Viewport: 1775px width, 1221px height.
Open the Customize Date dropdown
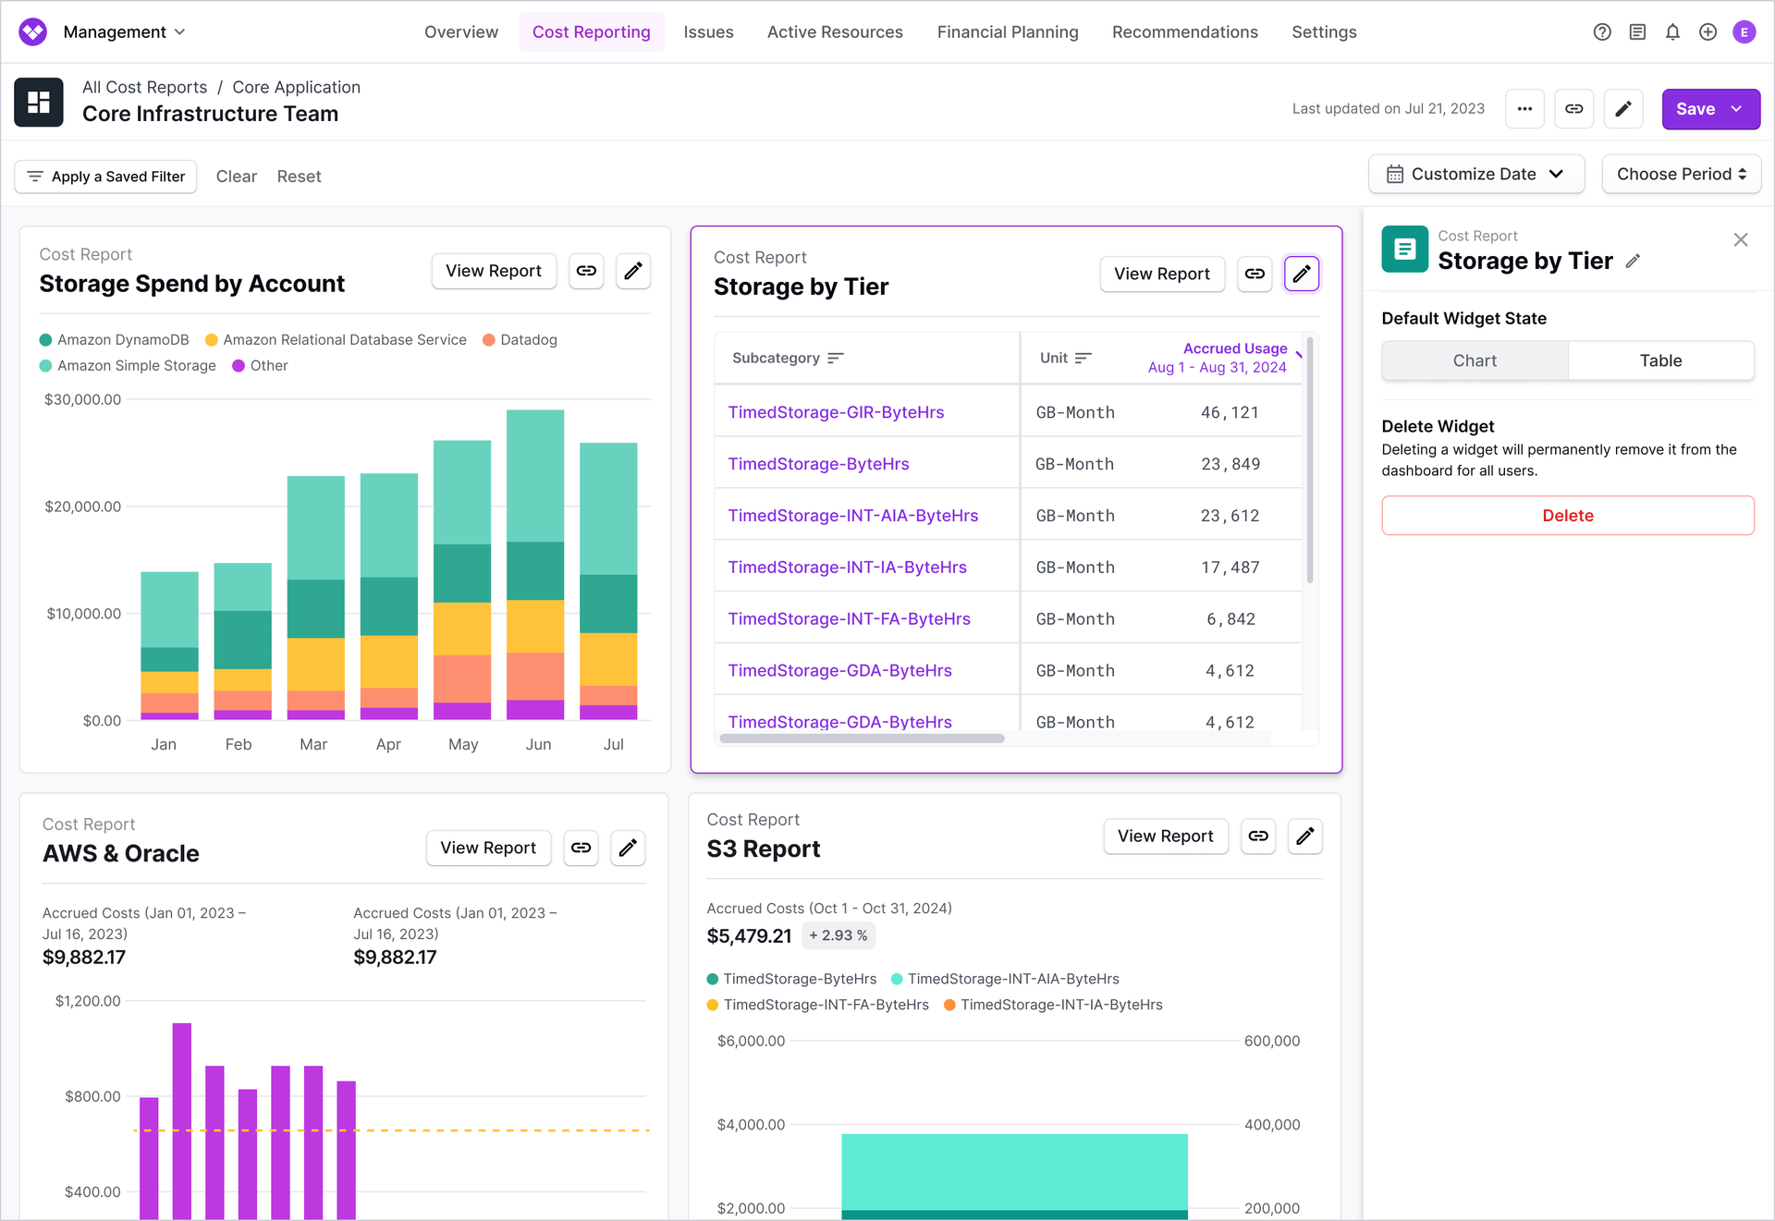(x=1476, y=175)
